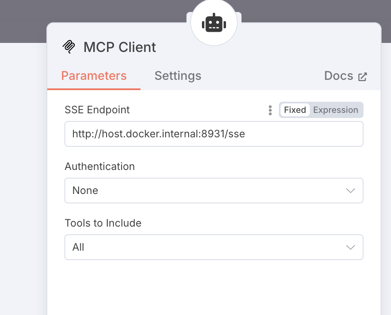Click the Authentication label
The width and height of the screenshot is (391, 315).
[x=100, y=167]
